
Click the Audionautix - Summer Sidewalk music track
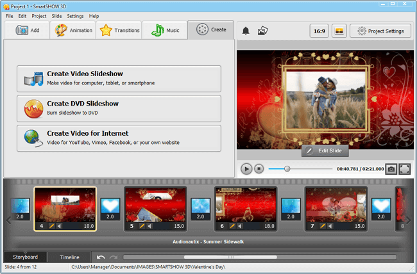point(208,241)
